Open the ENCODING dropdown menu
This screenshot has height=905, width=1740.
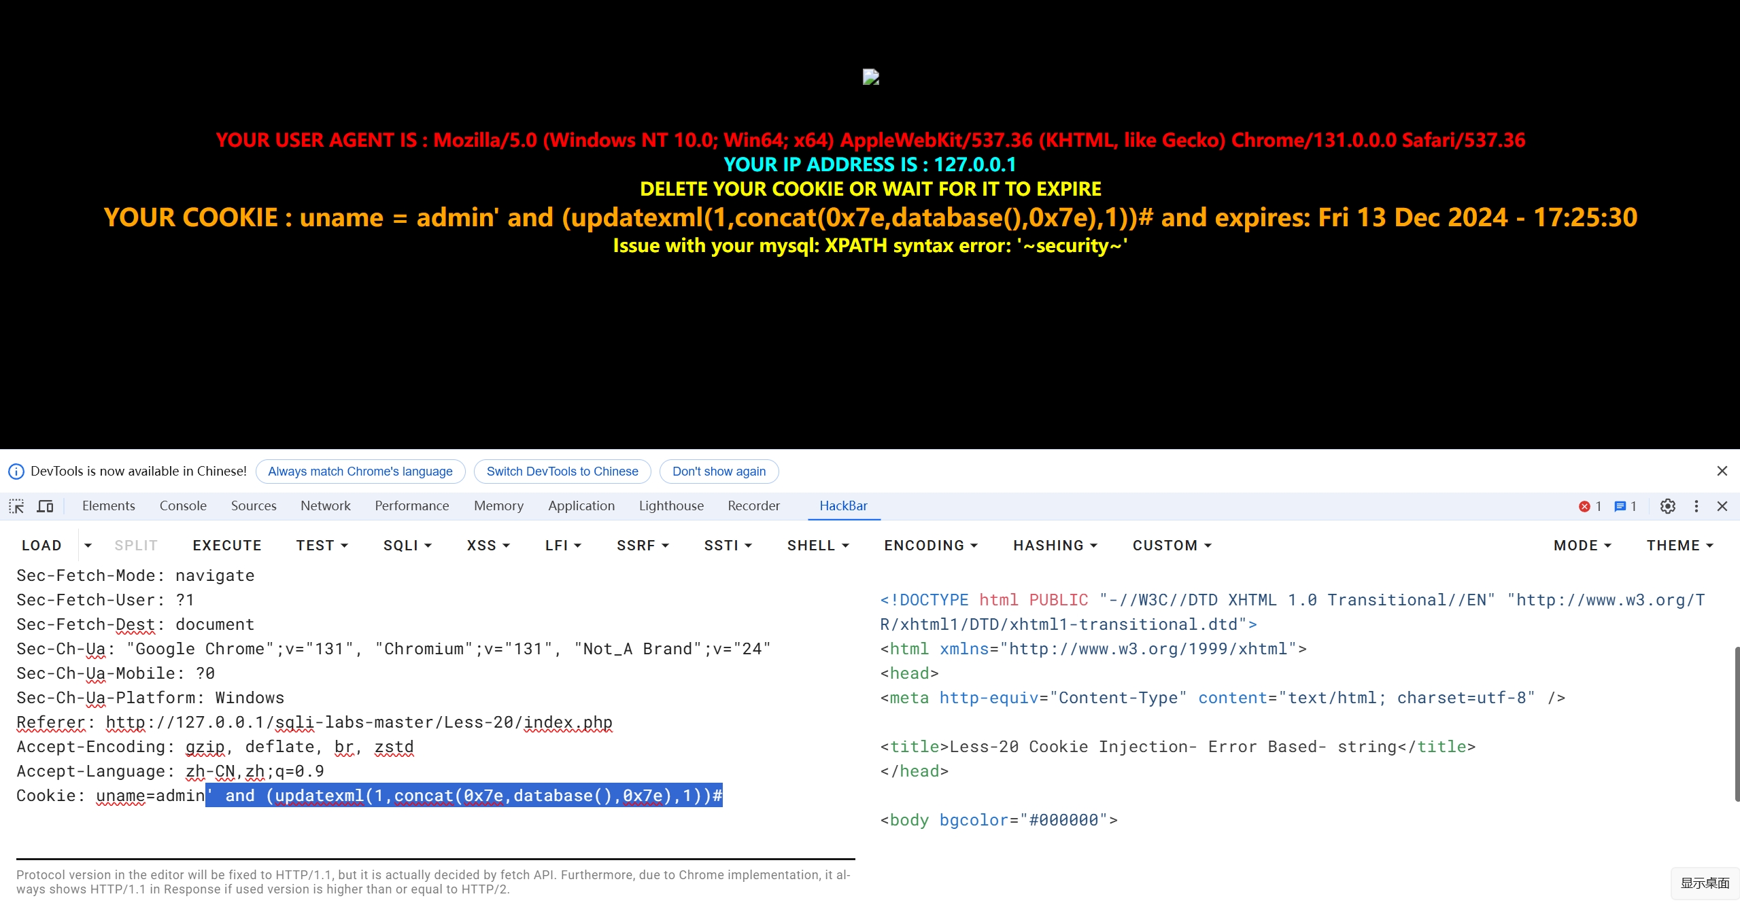[x=930, y=546]
